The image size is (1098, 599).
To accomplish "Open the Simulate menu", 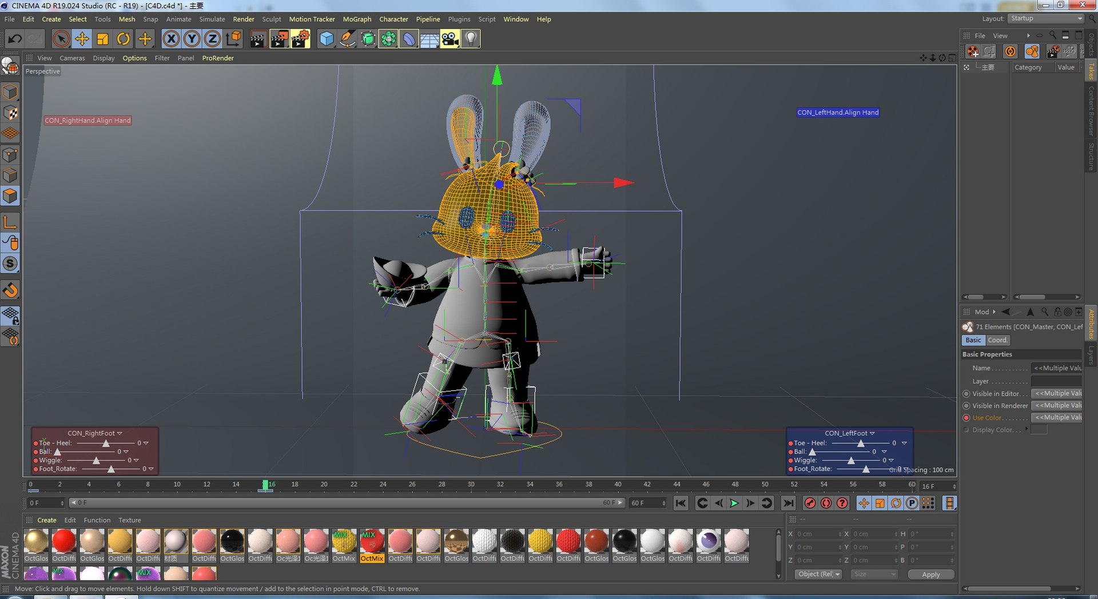I will pyautogui.click(x=212, y=19).
